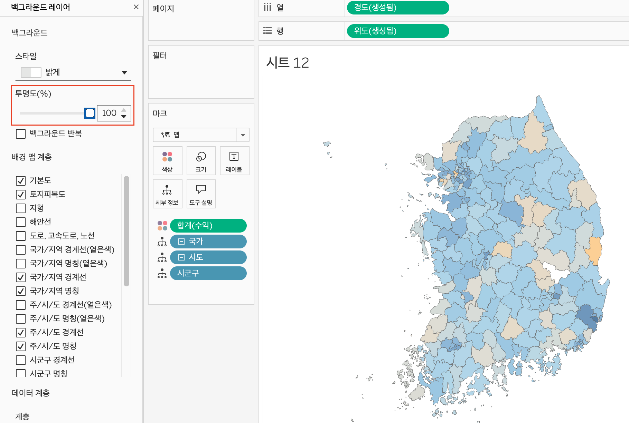Open the 레이블 marks card
The image size is (629, 423).
[234, 161]
